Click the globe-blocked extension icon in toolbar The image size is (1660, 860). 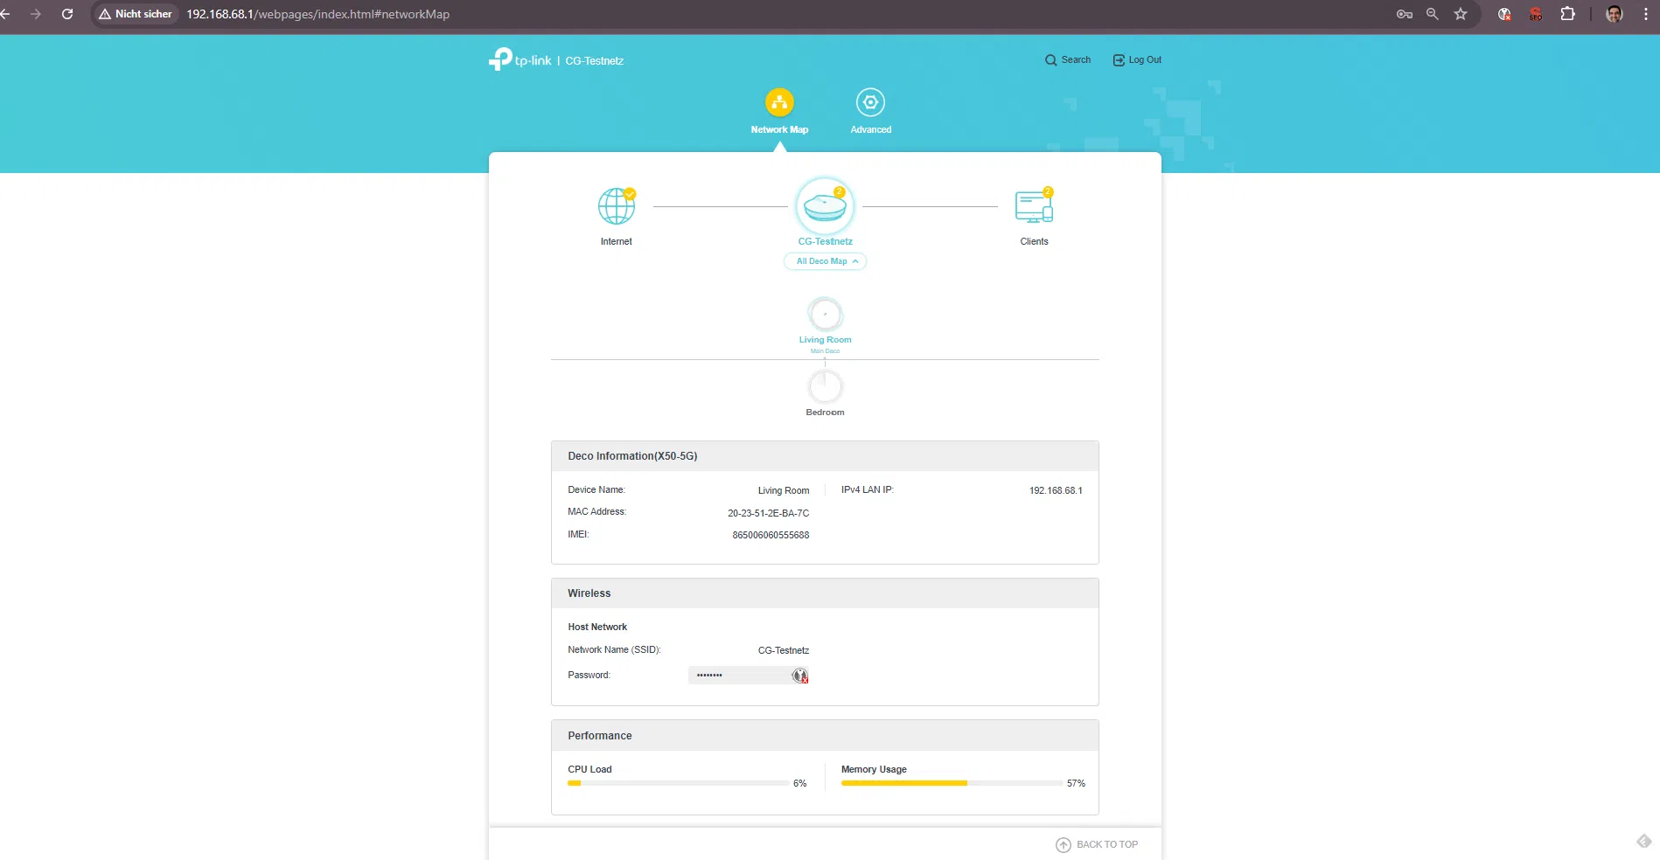1504,14
